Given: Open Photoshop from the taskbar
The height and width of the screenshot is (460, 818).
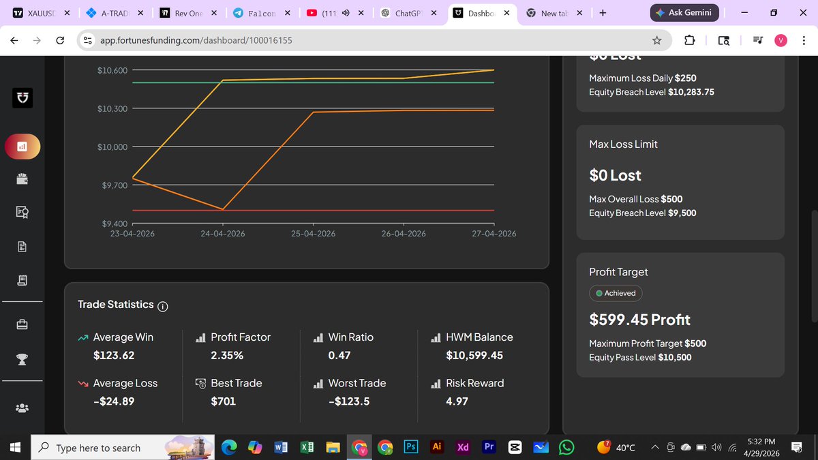Looking at the screenshot, I should [x=411, y=447].
